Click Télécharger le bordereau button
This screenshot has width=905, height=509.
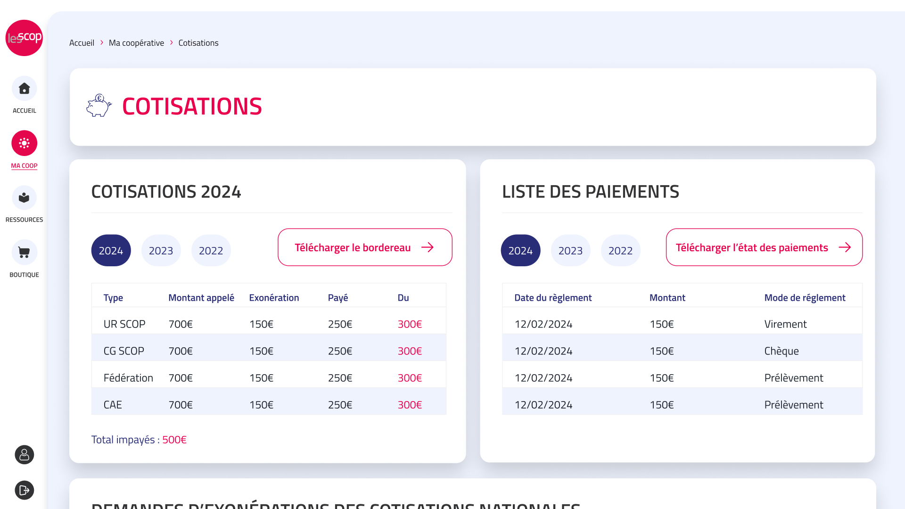coord(364,247)
